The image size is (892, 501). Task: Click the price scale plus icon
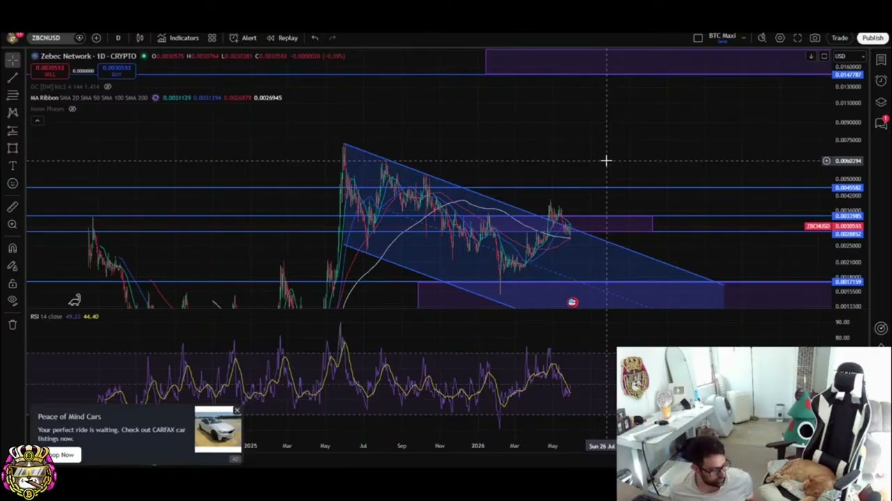point(826,161)
